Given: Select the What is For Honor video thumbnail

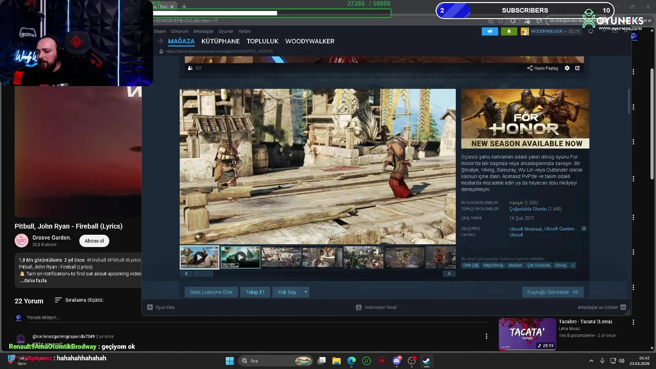Looking at the screenshot, I should [199, 257].
